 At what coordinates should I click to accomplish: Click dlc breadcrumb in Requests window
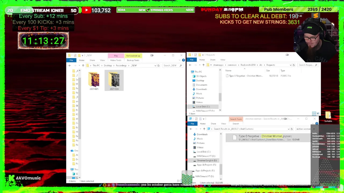point(261,65)
